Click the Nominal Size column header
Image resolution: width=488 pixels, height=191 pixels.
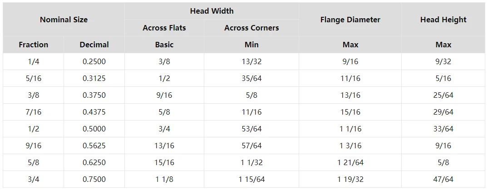(x=64, y=20)
